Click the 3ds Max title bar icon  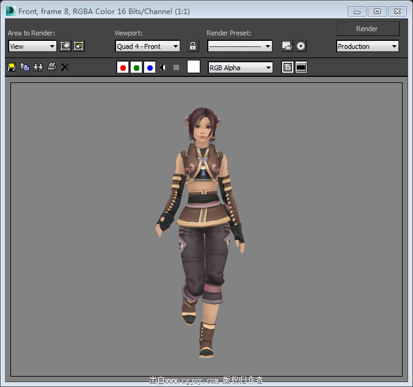[x=11, y=11]
